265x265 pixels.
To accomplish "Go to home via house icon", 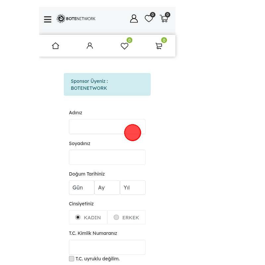I will (x=56, y=46).
